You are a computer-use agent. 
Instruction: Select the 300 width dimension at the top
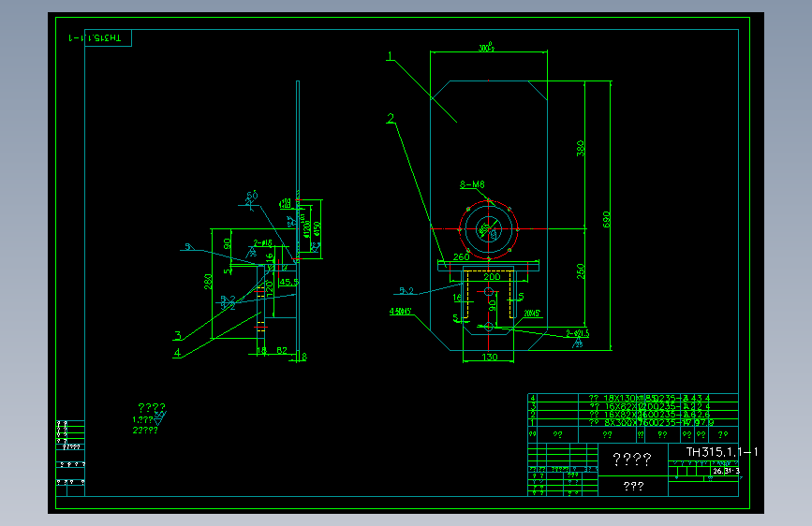pos(487,48)
